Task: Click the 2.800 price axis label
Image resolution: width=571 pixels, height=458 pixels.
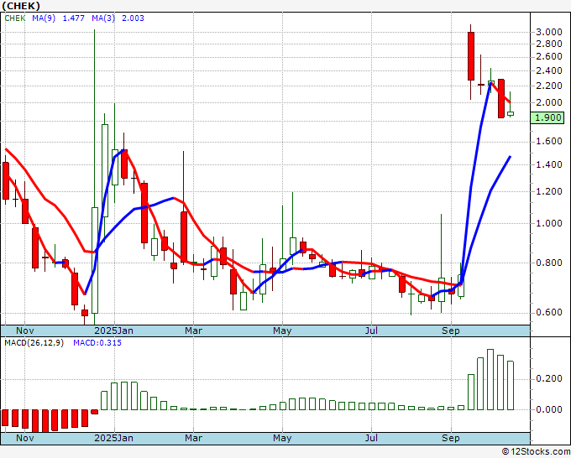Action: (x=549, y=44)
